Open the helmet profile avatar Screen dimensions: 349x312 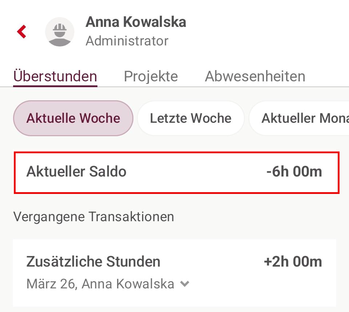(60, 32)
